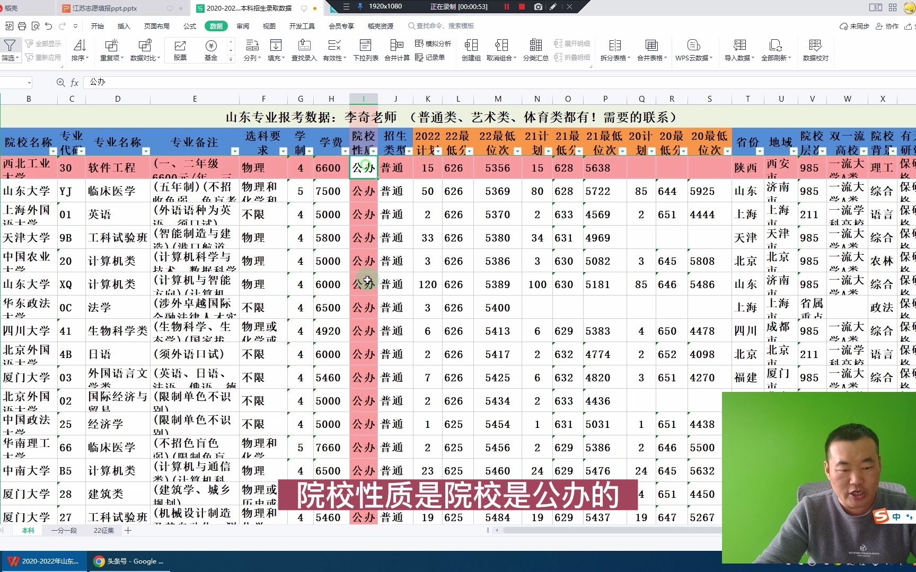Image resolution: width=916 pixels, height=572 pixels.
Task: Click What-if Analysis (模拟分析)
Action: (x=433, y=43)
